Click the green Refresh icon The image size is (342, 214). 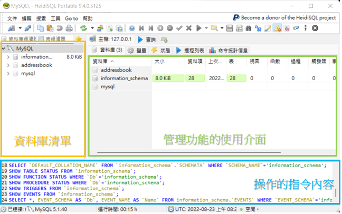83,28
